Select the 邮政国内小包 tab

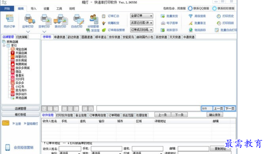tap(145, 37)
